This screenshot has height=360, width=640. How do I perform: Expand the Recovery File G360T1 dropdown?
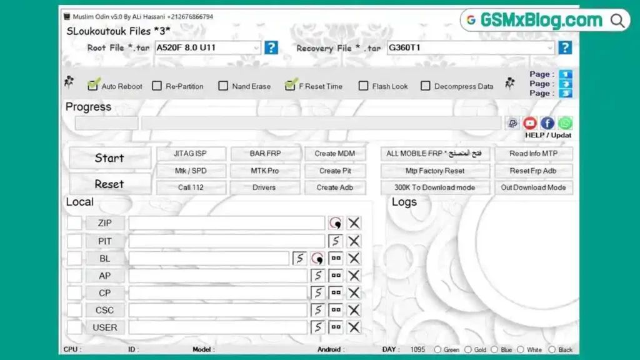[x=550, y=47]
